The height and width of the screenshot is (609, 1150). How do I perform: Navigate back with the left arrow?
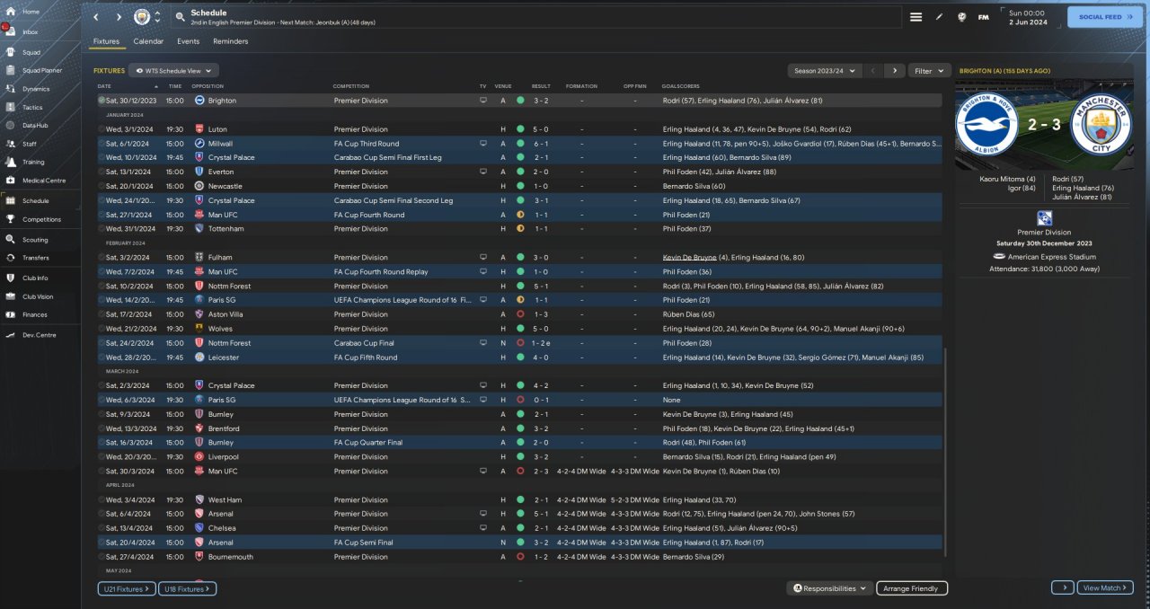[96, 17]
